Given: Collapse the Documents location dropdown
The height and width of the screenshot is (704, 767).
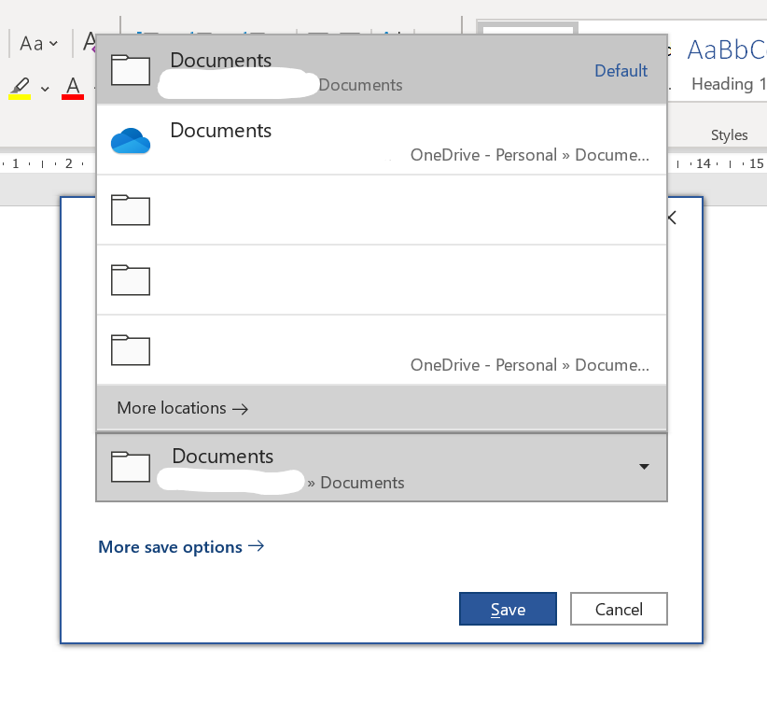Looking at the screenshot, I should [644, 467].
